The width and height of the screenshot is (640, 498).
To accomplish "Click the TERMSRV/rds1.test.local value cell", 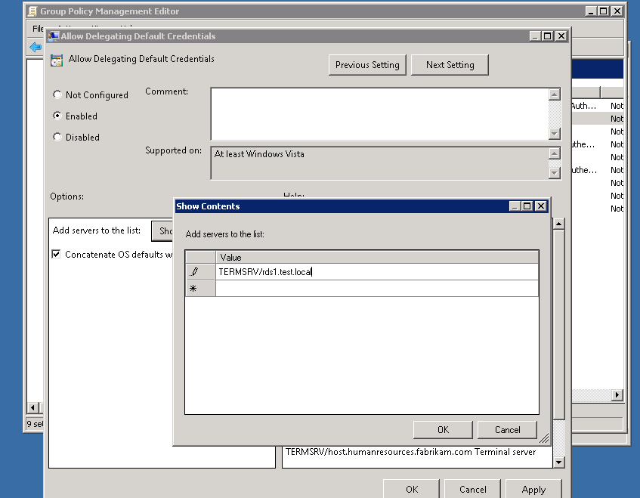I will [377, 272].
